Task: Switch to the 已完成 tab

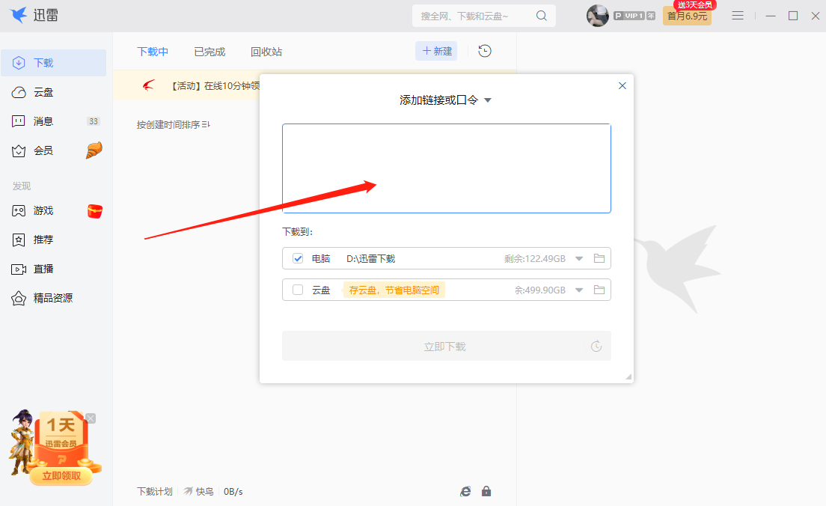Action: point(209,51)
